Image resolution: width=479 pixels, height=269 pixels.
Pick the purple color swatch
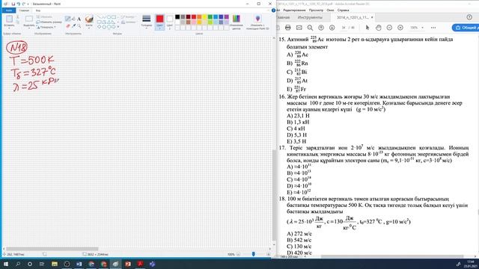click(x=226, y=16)
